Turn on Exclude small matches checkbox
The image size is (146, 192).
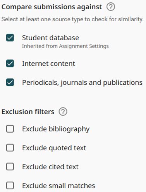tap(10, 185)
